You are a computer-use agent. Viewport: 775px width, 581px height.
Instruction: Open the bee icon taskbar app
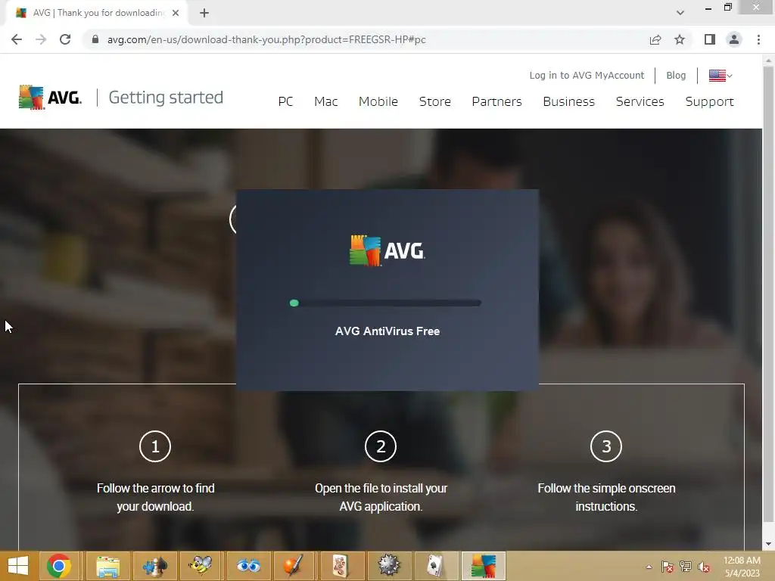tap(201, 566)
